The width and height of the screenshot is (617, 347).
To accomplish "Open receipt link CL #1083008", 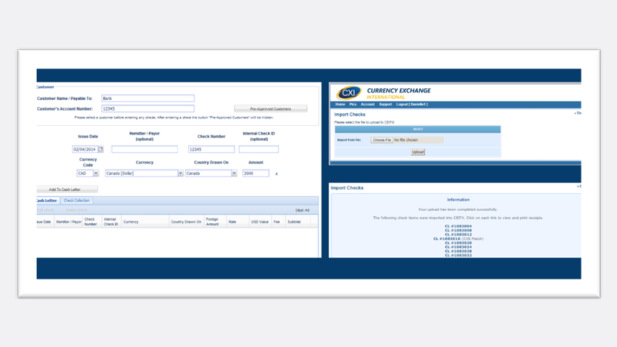I will coord(458,230).
